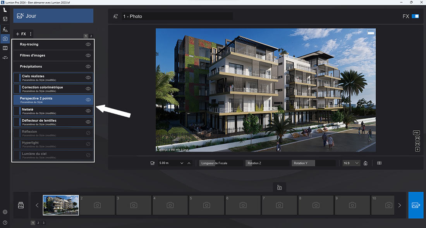Screen dimensions: 426x228
Task: Expand the FX three-dot options menu
Action: point(31,34)
